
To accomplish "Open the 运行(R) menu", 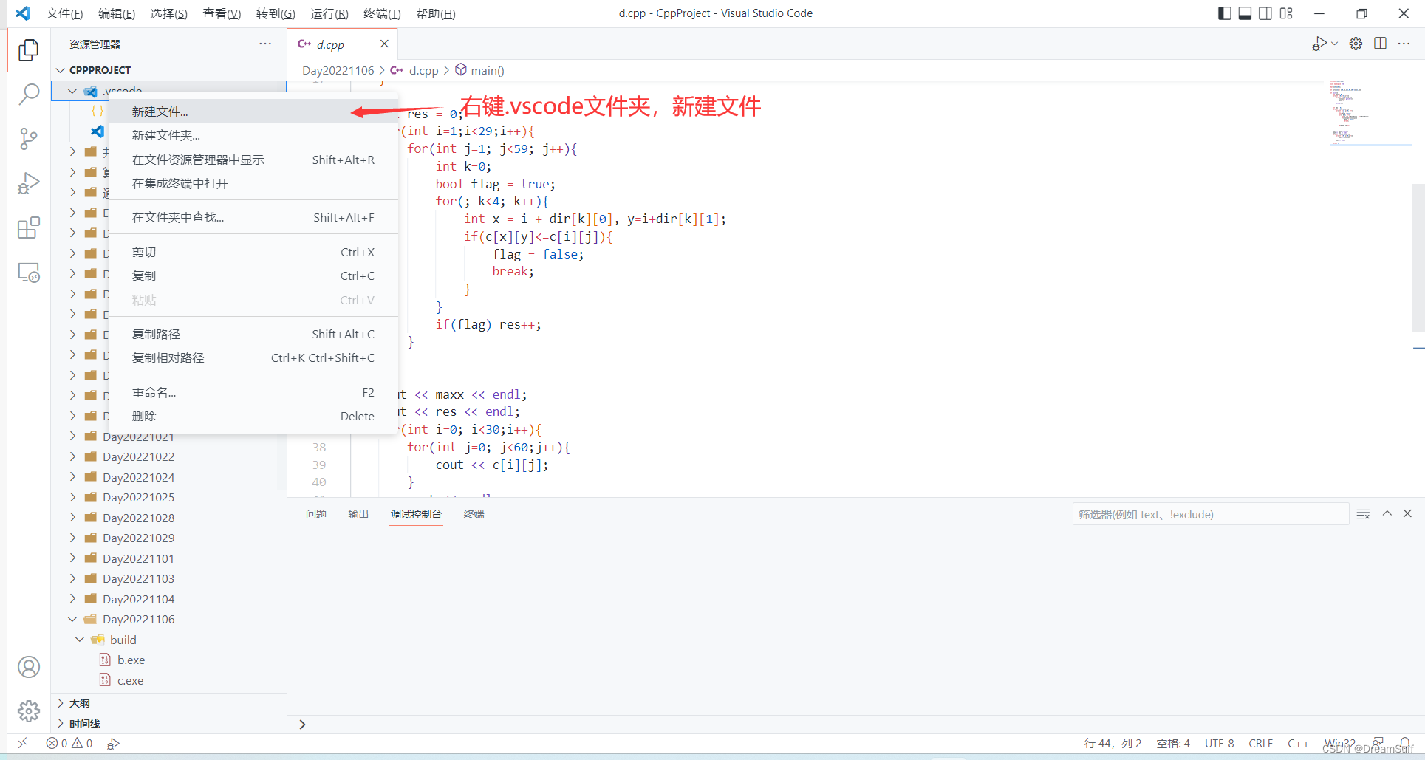I will pos(329,13).
